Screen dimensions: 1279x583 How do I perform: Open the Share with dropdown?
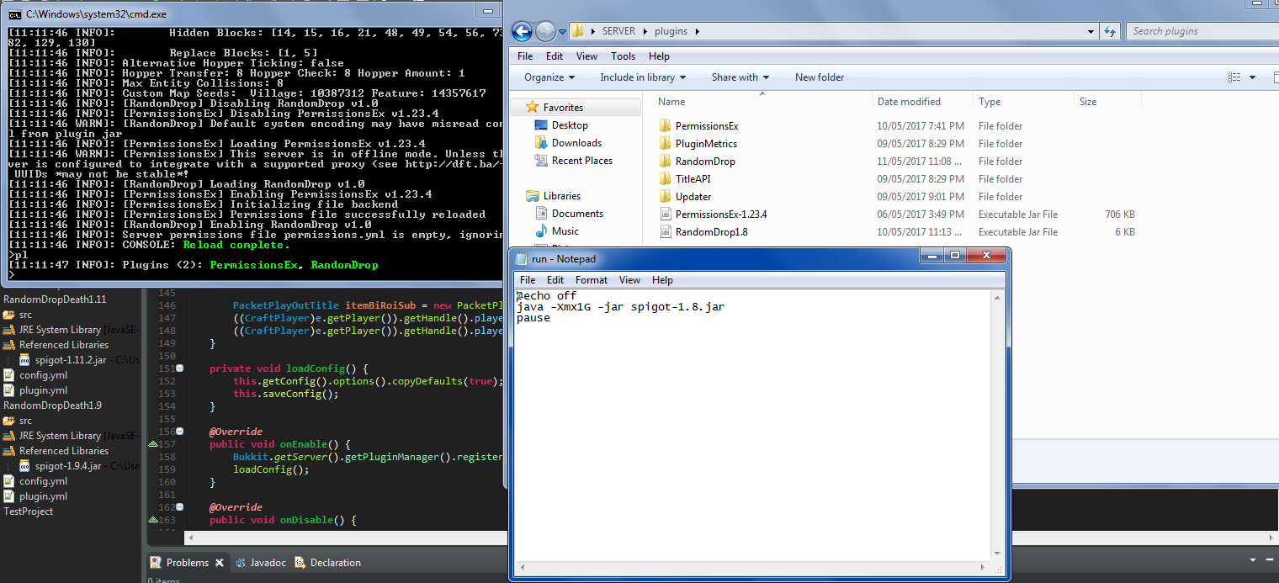pyautogui.click(x=740, y=77)
